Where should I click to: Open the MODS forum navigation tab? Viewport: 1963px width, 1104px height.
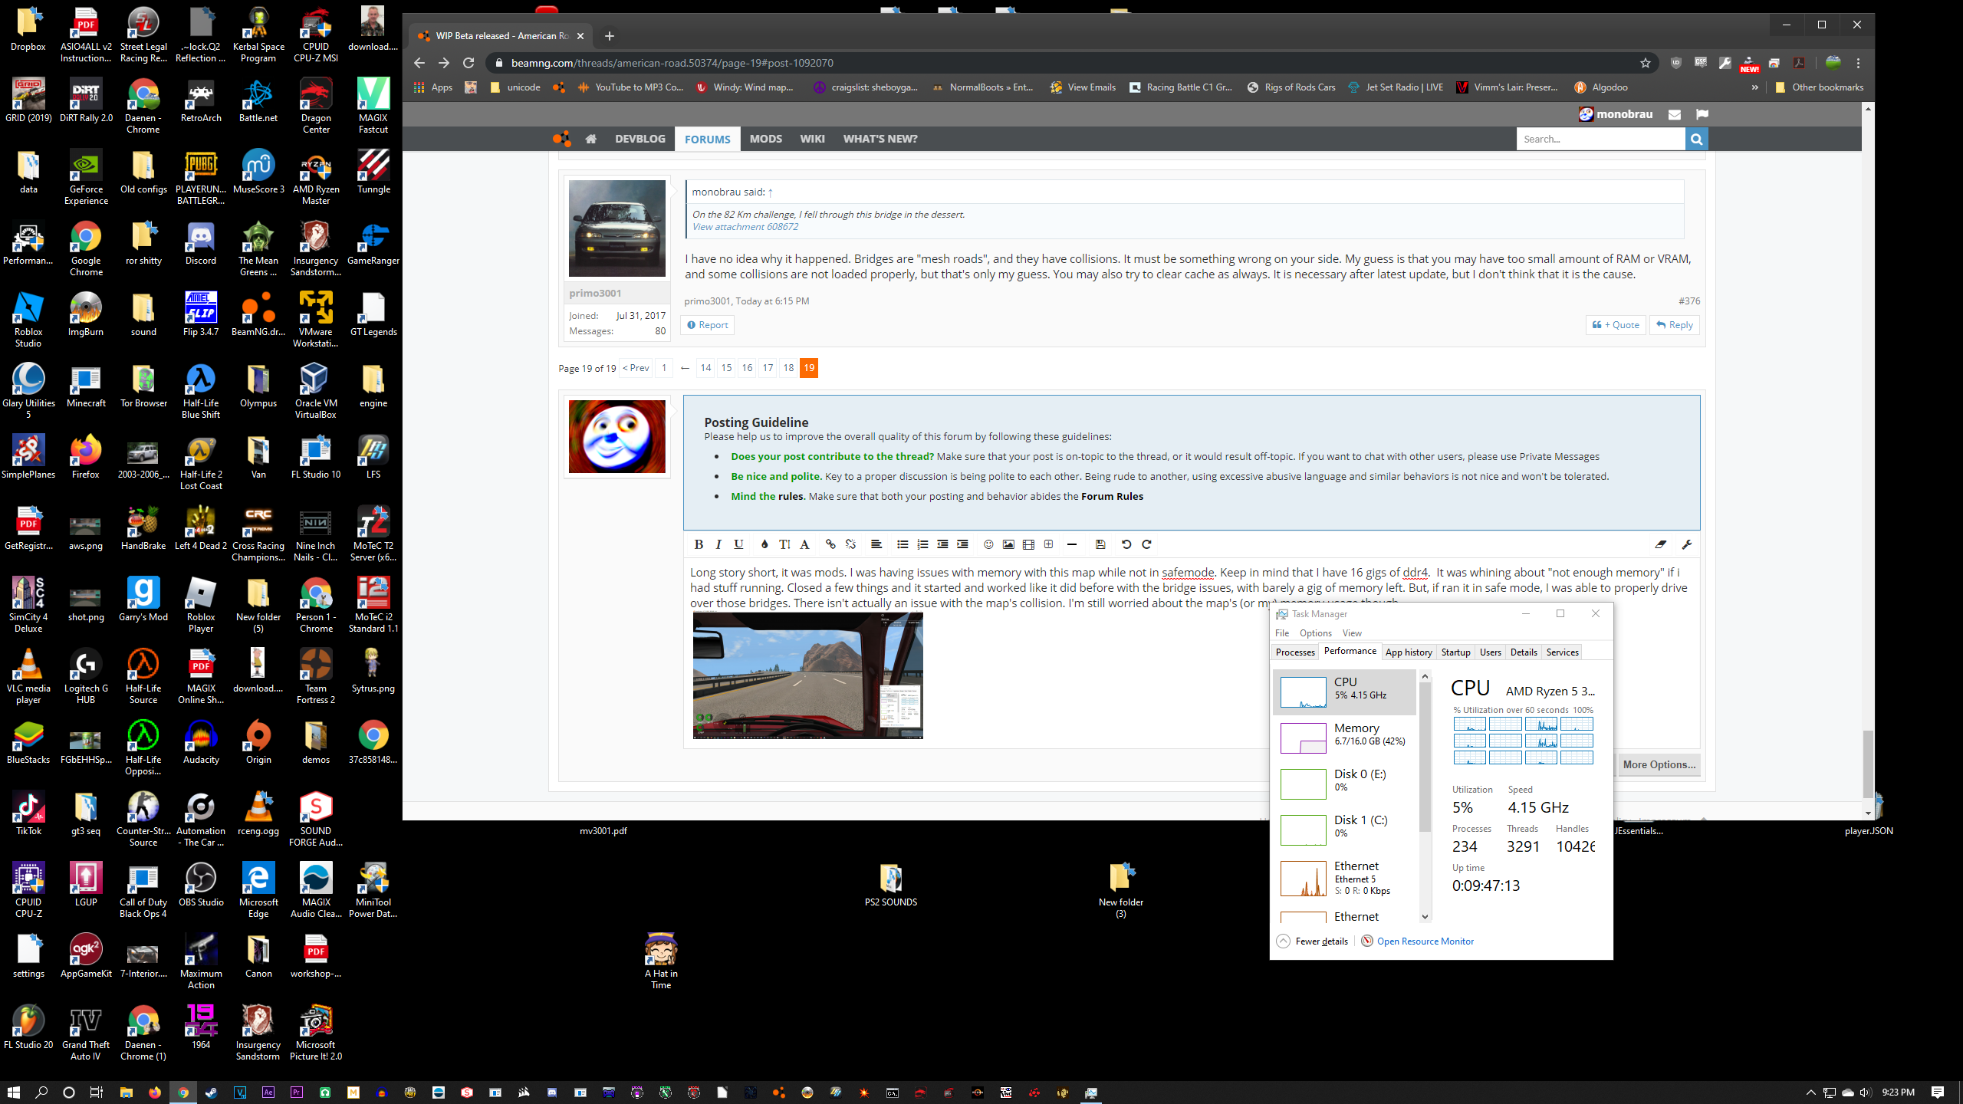coord(765,139)
